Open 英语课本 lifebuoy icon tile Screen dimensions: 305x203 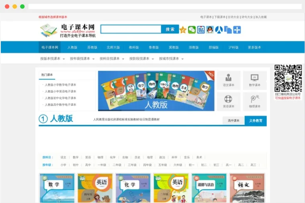coord(229,101)
